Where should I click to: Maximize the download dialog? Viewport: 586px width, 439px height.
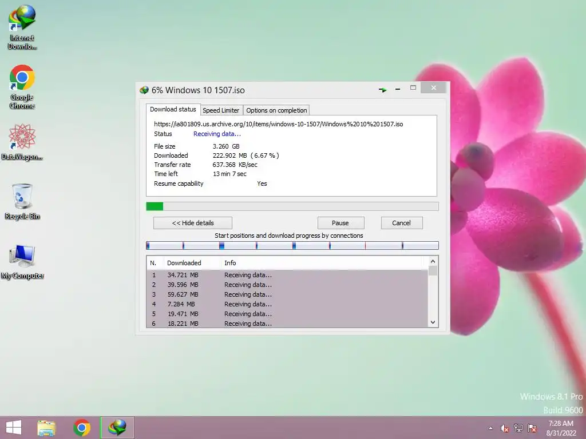tap(413, 87)
